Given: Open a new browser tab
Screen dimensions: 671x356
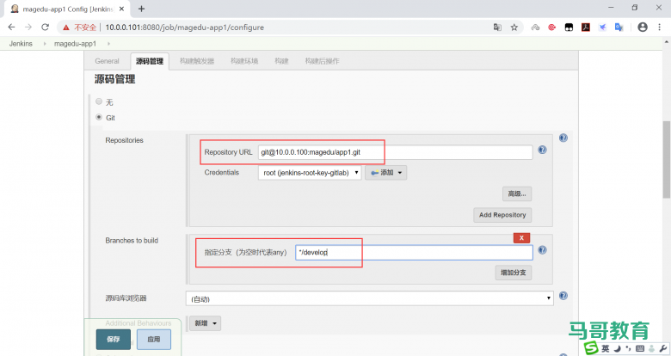Looking at the screenshot, I should 141,9.
